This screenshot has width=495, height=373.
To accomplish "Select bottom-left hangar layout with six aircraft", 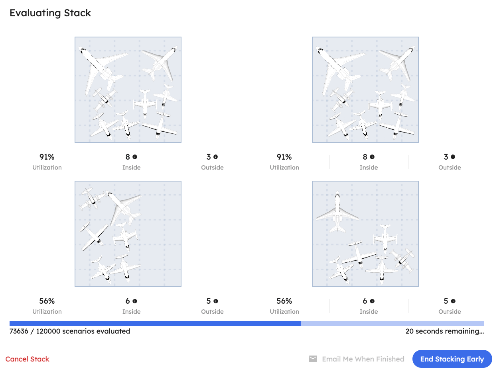I will pyautogui.click(x=128, y=234).
